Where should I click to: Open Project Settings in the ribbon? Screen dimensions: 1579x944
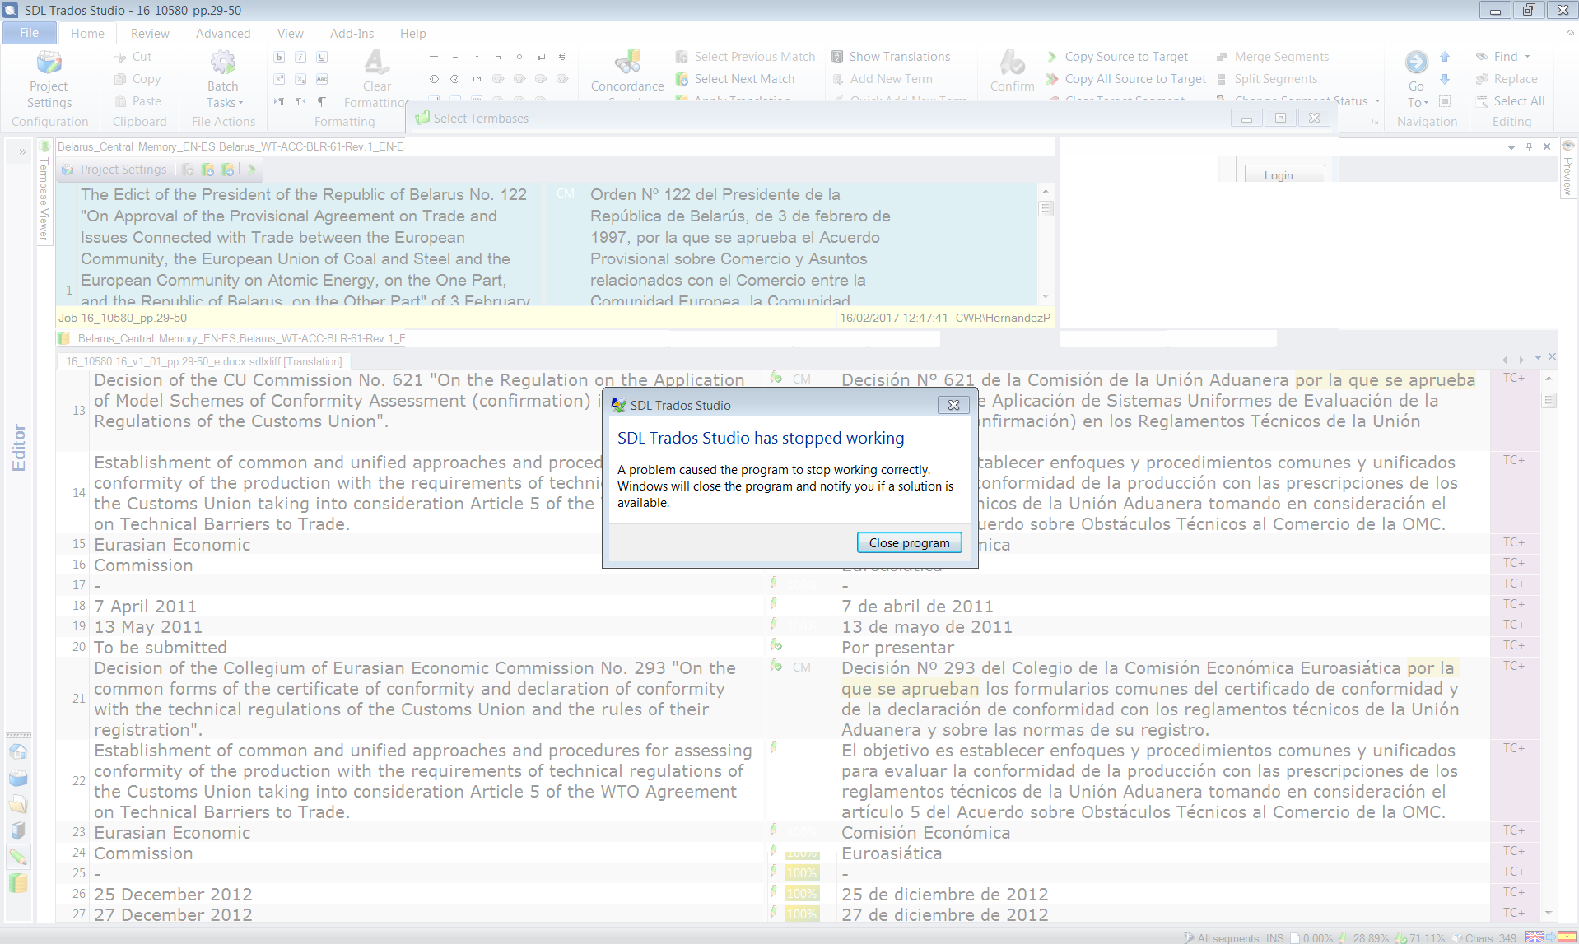tap(49, 80)
